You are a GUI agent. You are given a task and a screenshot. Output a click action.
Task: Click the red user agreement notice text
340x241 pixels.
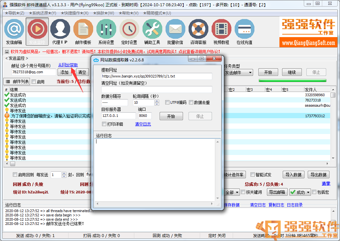[x=115, y=52]
